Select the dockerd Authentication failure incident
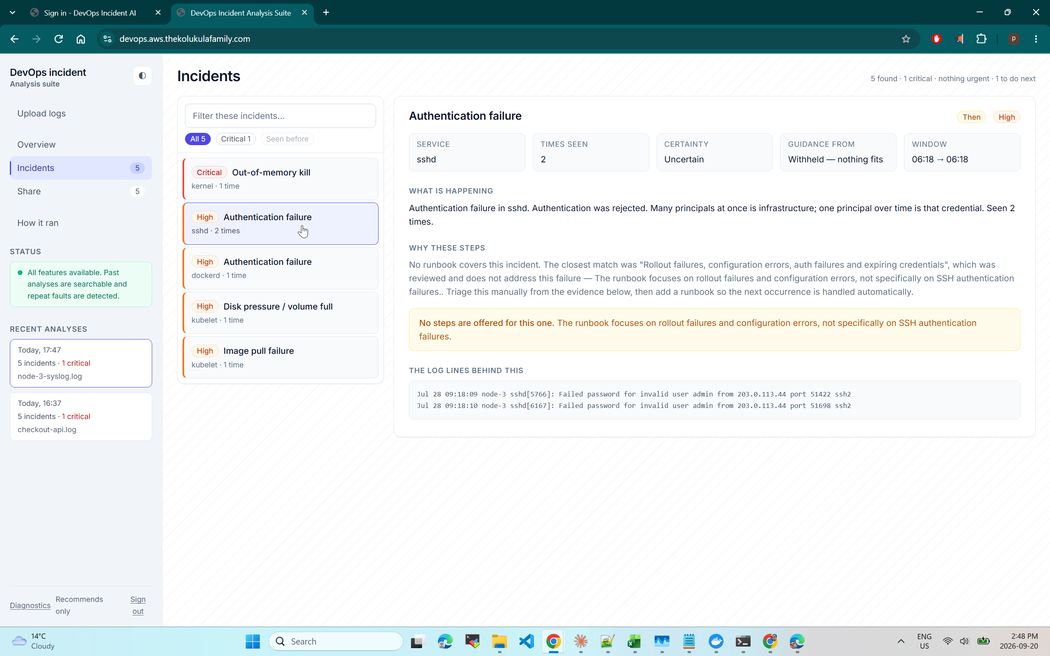This screenshot has height=656, width=1050. (280, 268)
